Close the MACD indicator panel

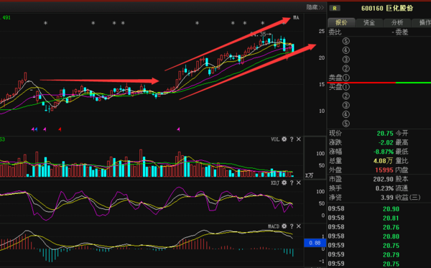coord(299,226)
